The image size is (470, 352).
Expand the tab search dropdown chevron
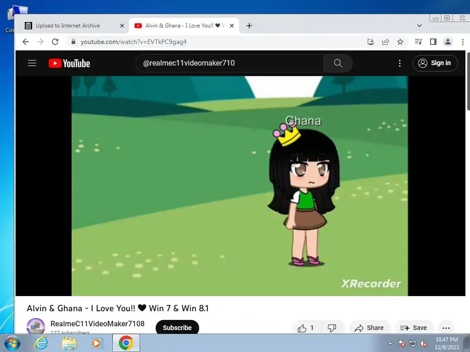coord(420,26)
